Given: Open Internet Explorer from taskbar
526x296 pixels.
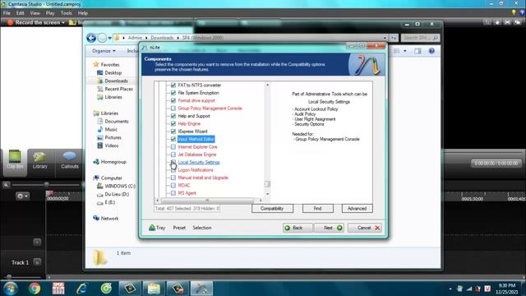Looking at the screenshot, I should 82,289.
